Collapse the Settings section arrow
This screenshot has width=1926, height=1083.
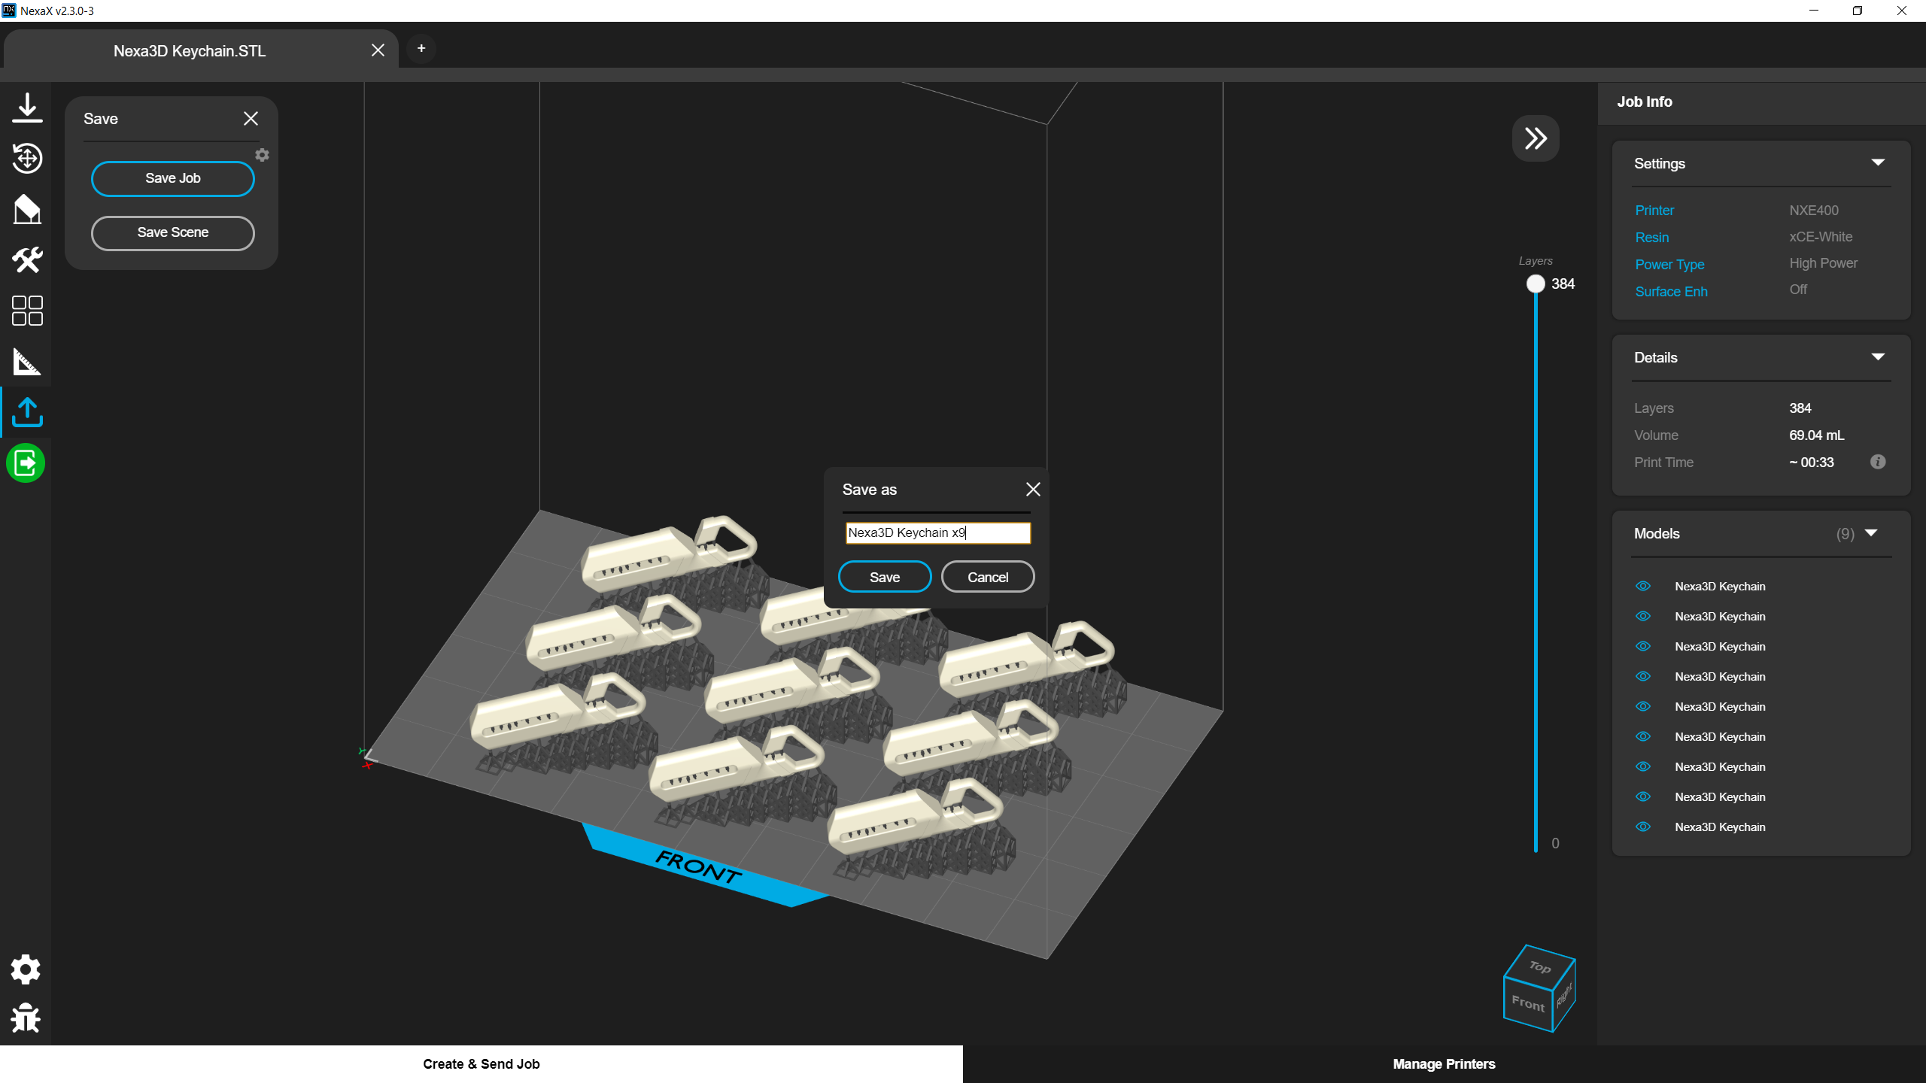point(1878,162)
